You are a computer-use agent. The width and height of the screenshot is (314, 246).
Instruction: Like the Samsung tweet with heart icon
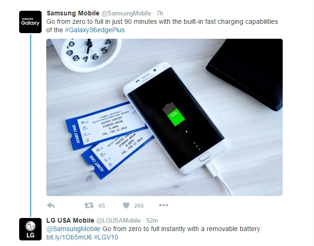126,205
